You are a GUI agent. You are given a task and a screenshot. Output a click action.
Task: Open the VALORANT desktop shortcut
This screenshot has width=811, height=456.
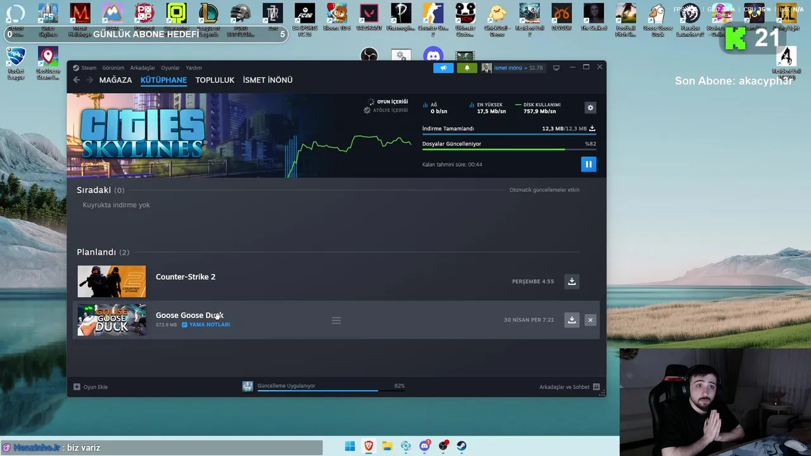[369, 18]
